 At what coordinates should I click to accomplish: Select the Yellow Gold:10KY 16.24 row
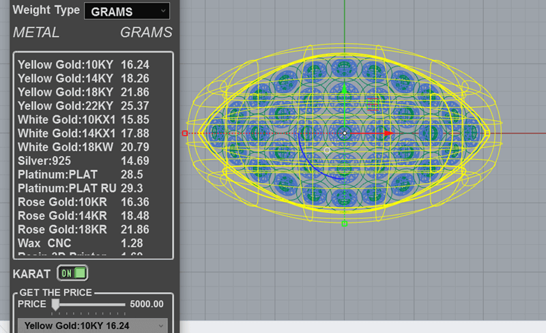(x=83, y=65)
